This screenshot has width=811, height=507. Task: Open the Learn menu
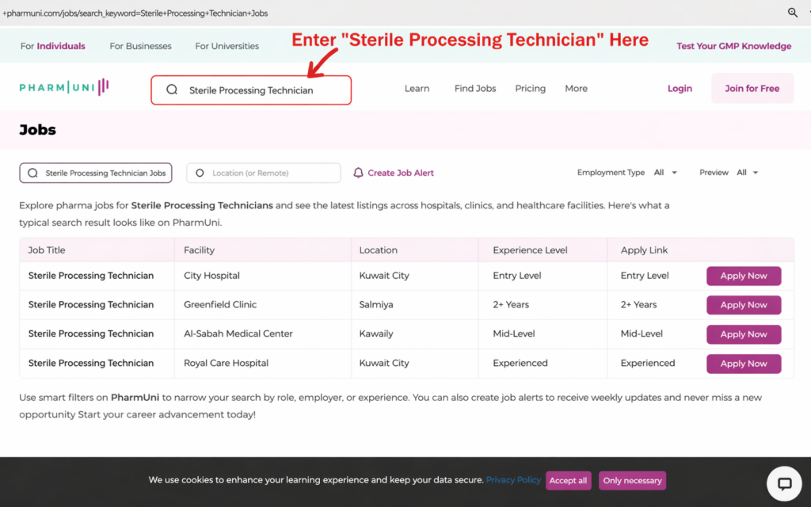pos(417,89)
